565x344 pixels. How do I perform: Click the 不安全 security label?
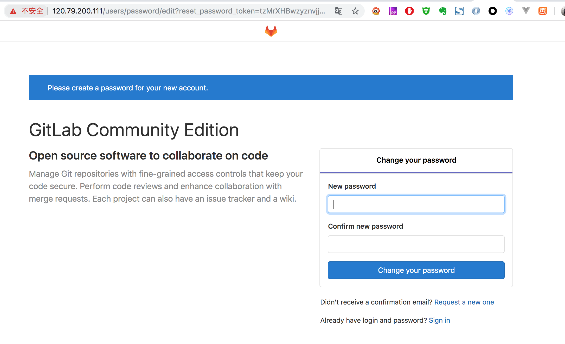click(32, 11)
